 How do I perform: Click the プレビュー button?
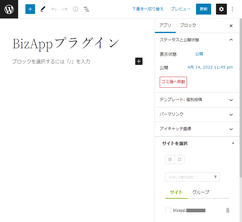(x=181, y=9)
